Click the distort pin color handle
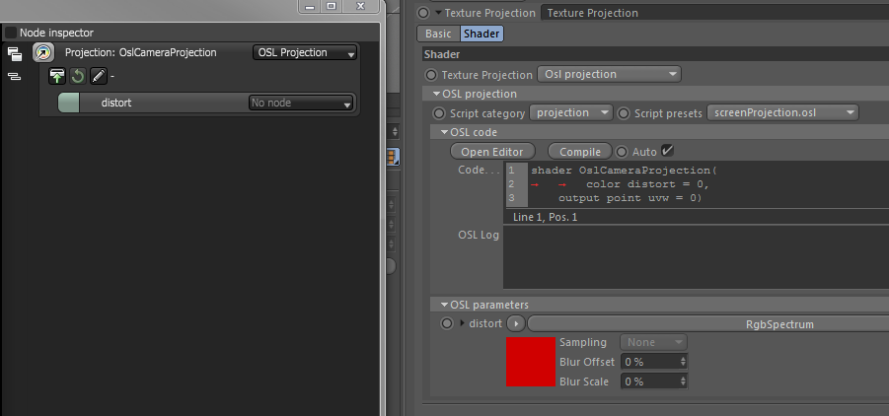Viewport: 889px width, 416px height. pos(69,104)
